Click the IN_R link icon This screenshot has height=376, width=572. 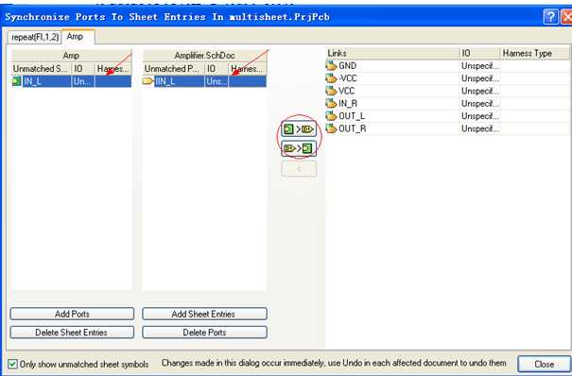tap(331, 104)
